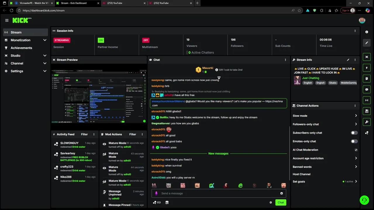
Task: Click the Gbabs stream tag
Action: (333, 83)
